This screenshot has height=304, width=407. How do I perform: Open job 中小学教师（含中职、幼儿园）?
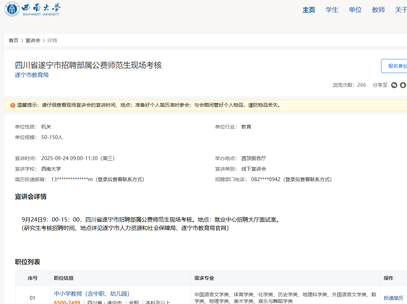(92, 293)
